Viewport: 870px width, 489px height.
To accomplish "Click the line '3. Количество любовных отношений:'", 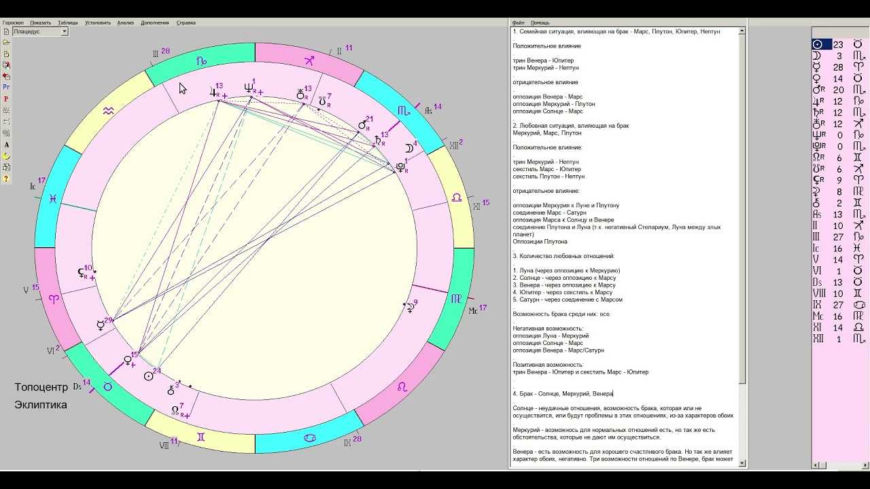I will point(563,256).
